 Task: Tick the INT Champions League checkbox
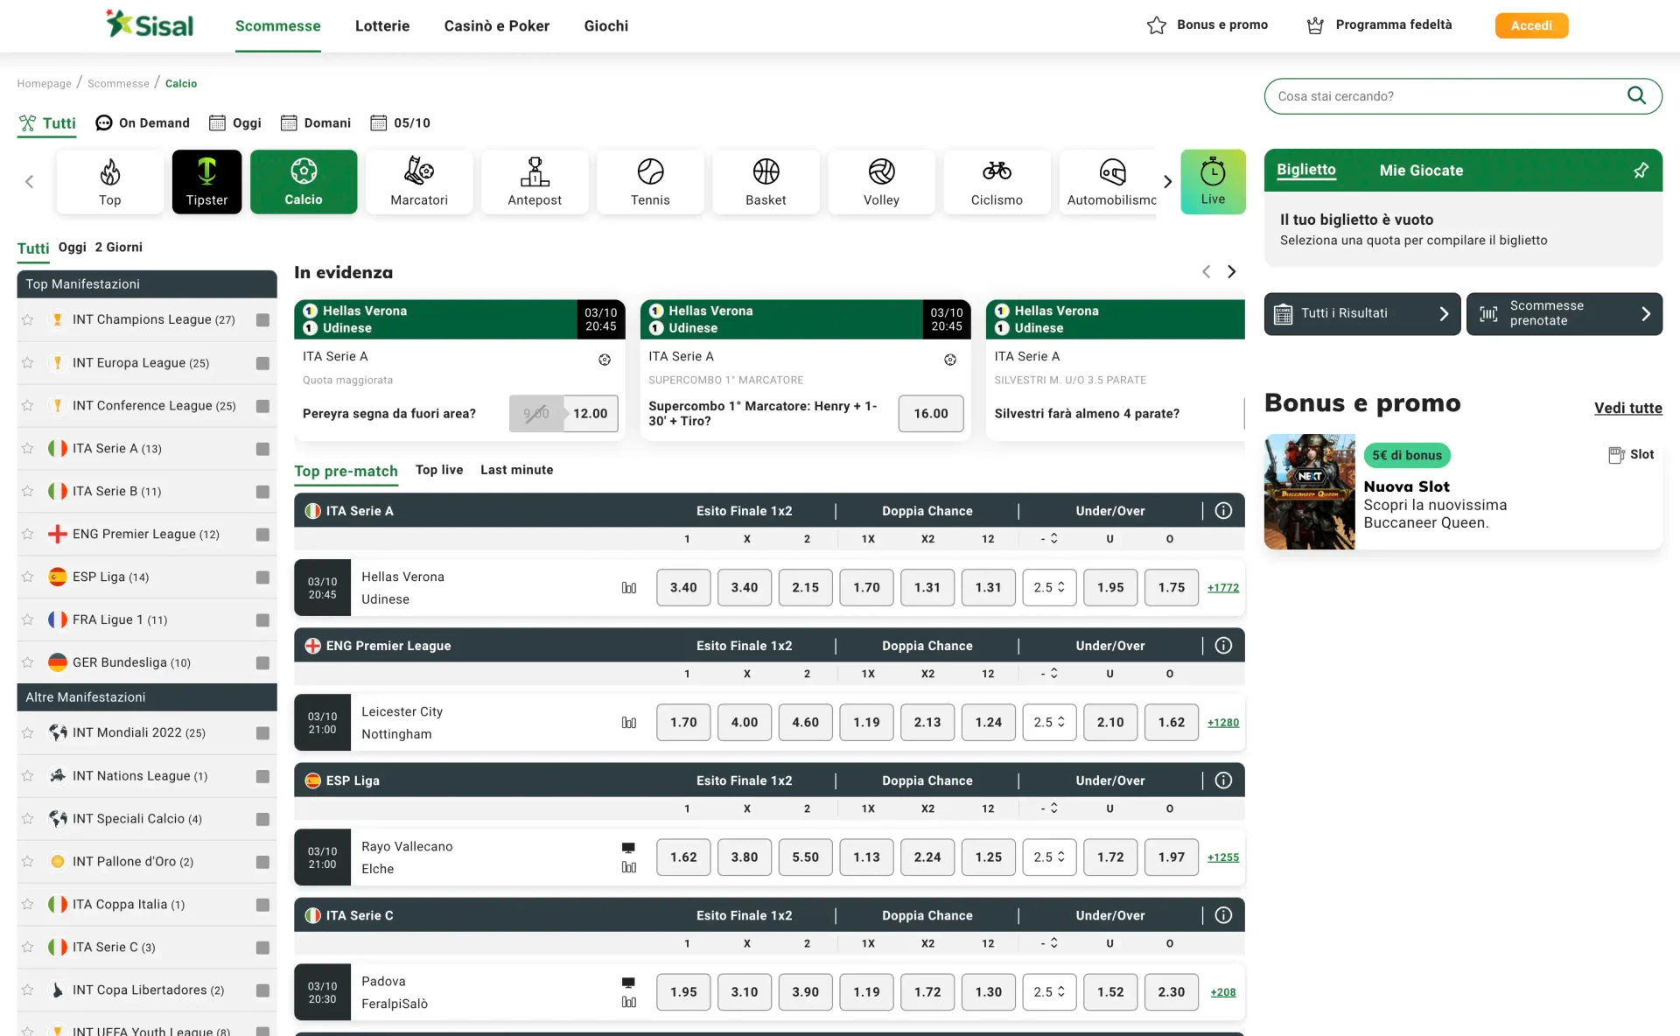262,320
